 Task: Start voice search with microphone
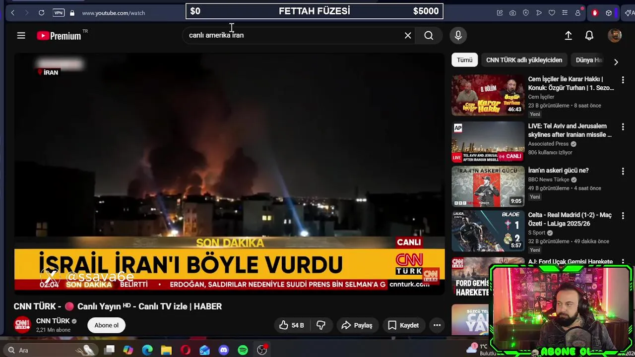[x=458, y=35]
